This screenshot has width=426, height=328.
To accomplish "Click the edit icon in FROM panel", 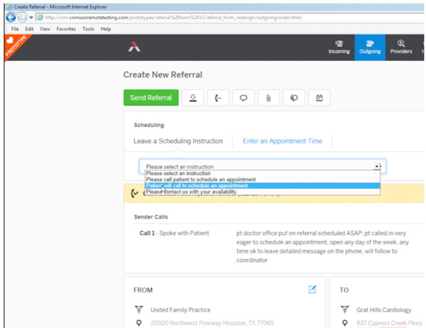I will 312,289.
